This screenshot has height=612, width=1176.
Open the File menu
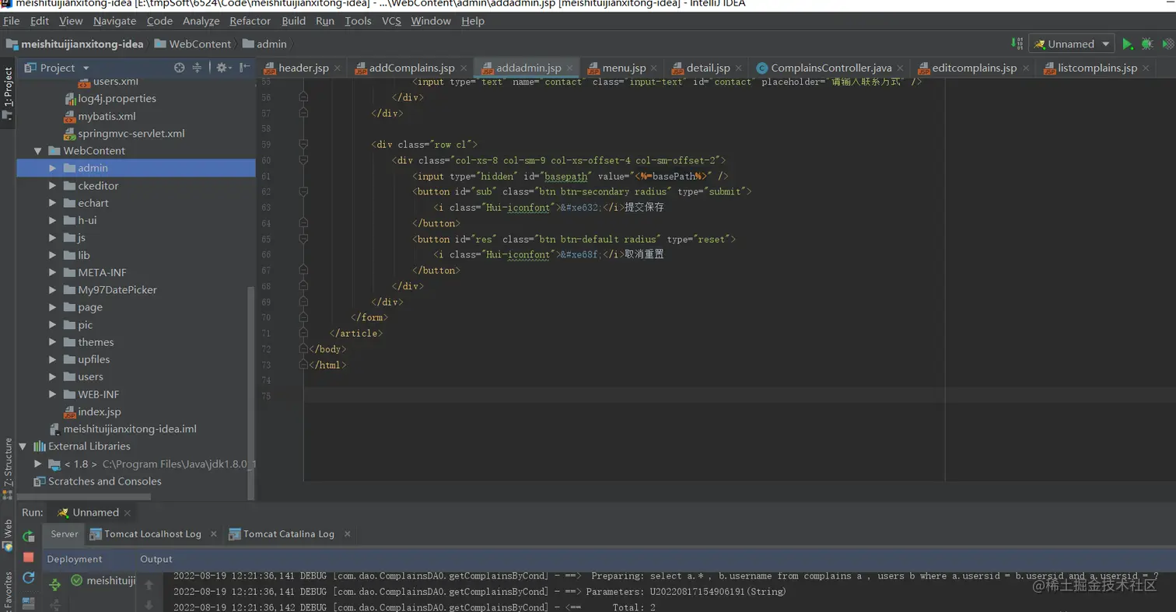pos(11,21)
